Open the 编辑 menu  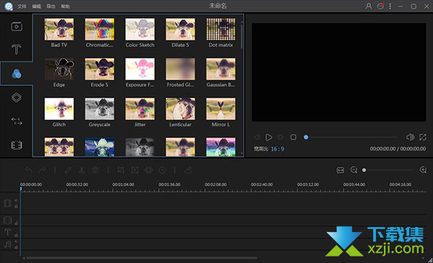tap(36, 6)
